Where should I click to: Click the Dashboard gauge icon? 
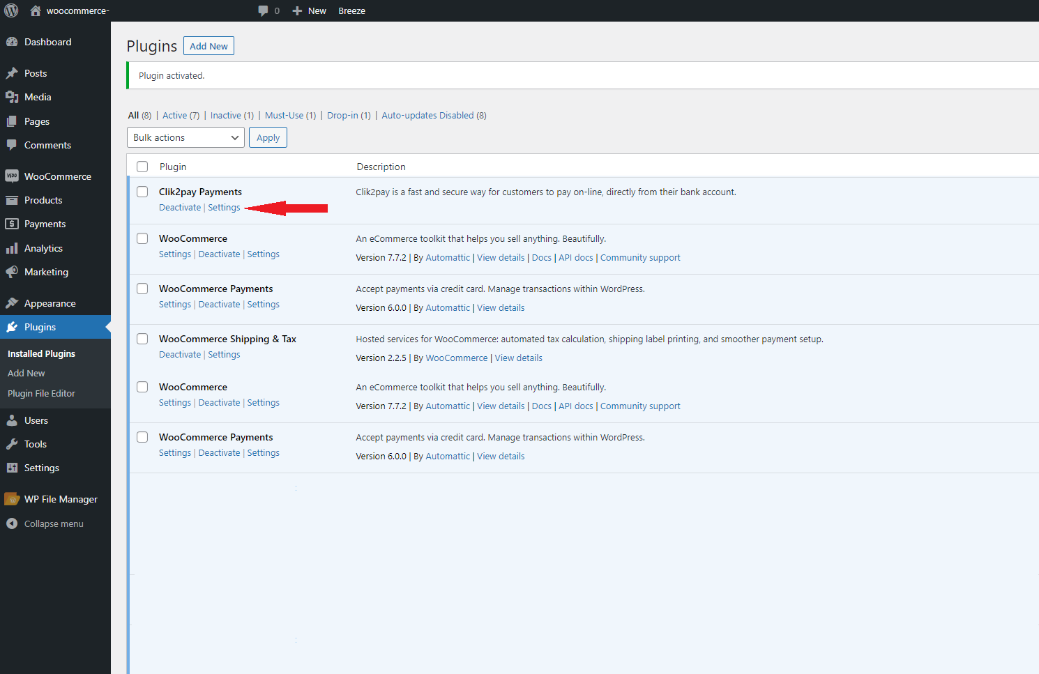12,42
